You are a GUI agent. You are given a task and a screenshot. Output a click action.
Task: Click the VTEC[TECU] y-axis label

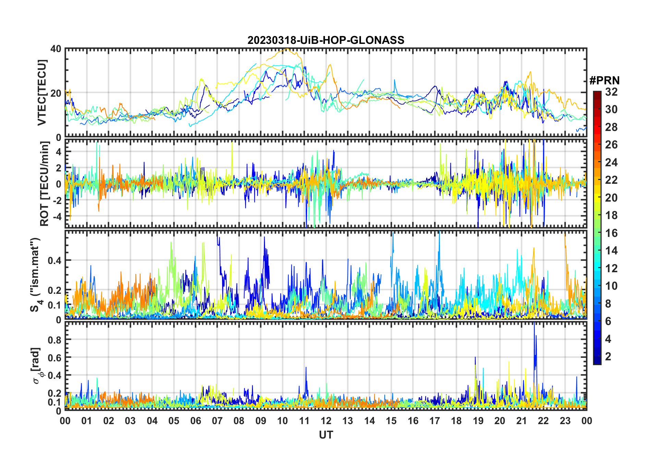pos(41,93)
